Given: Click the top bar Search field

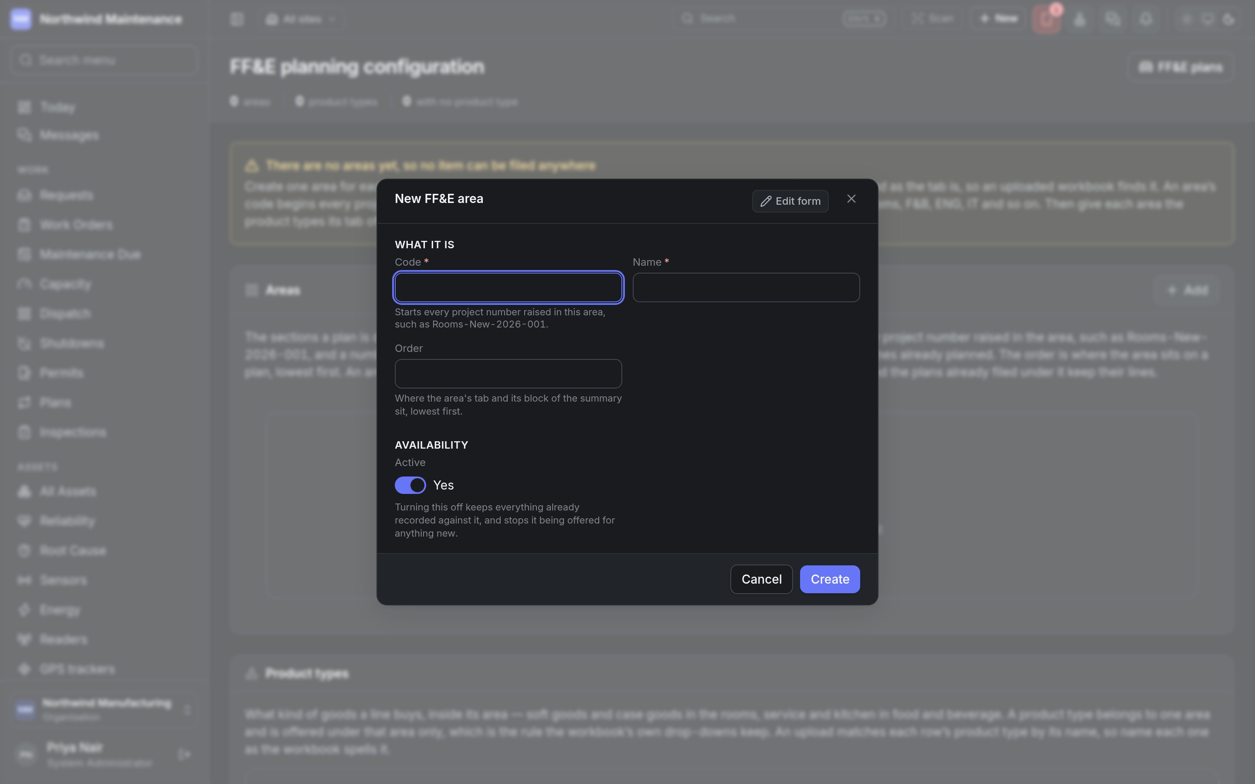Looking at the screenshot, I should [783, 19].
